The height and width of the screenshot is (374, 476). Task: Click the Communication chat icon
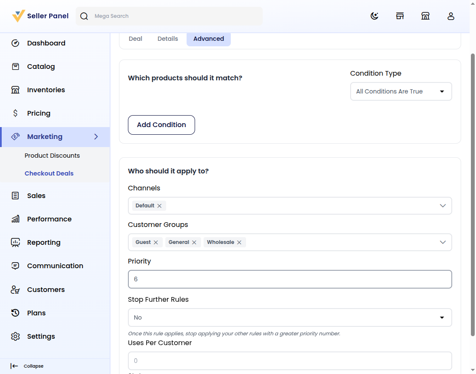15,266
